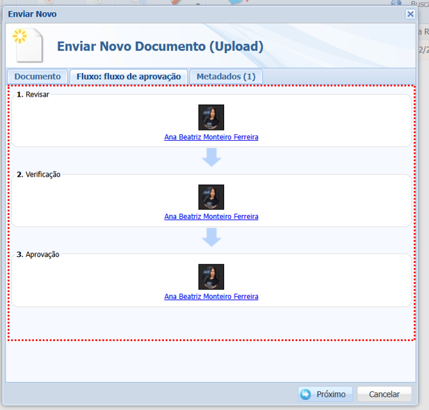Click the blue arrow icon on Próximo
Image resolution: width=429 pixels, height=410 pixels.
(x=306, y=395)
